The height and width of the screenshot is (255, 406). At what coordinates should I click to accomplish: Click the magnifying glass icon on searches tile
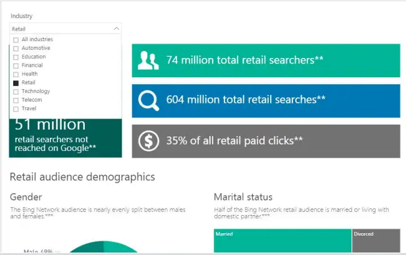click(x=148, y=101)
